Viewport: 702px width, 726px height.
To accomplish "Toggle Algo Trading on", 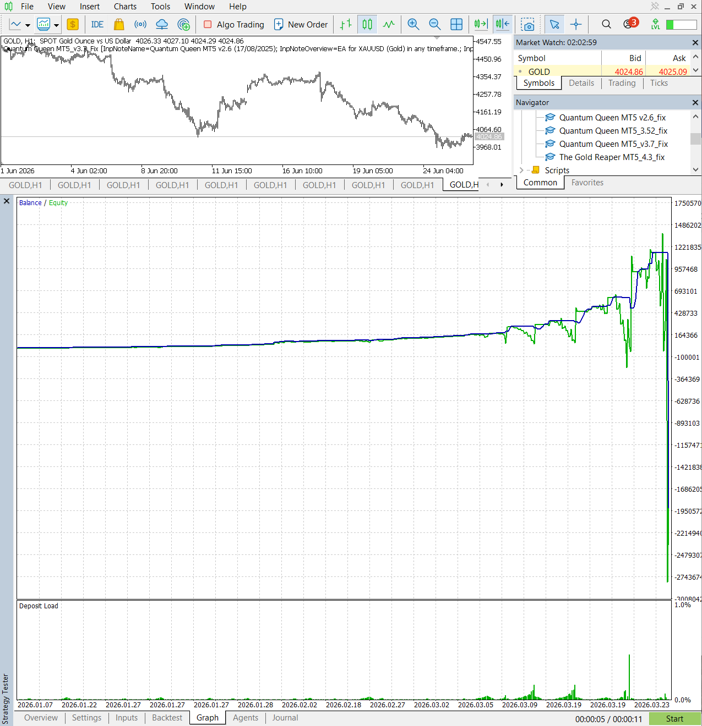I will 233,24.
